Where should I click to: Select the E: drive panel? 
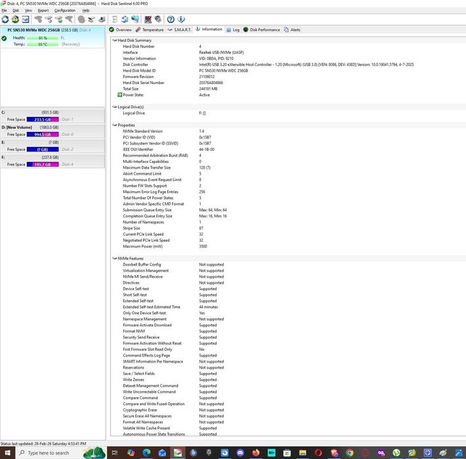(53, 146)
